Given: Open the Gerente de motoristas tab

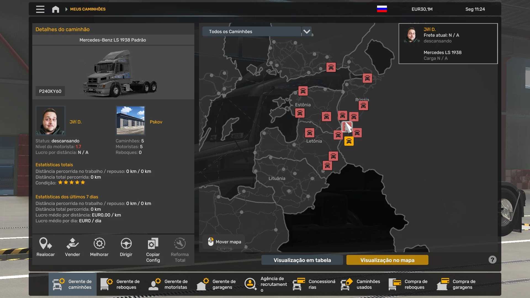Looking at the screenshot, I should (x=169, y=284).
